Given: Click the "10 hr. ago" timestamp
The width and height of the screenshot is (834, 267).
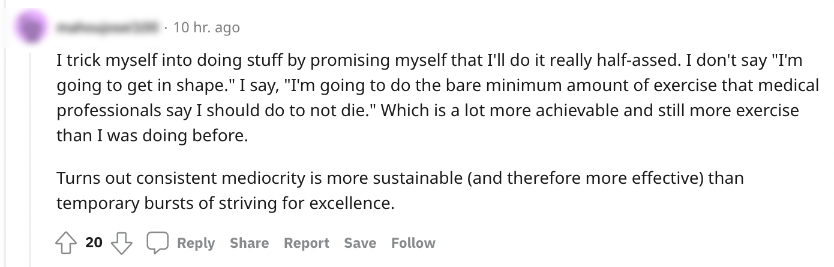Looking at the screenshot, I should pyautogui.click(x=206, y=28).
